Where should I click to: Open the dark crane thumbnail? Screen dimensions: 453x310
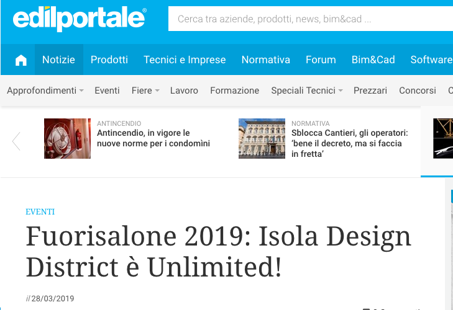coord(443,138)
